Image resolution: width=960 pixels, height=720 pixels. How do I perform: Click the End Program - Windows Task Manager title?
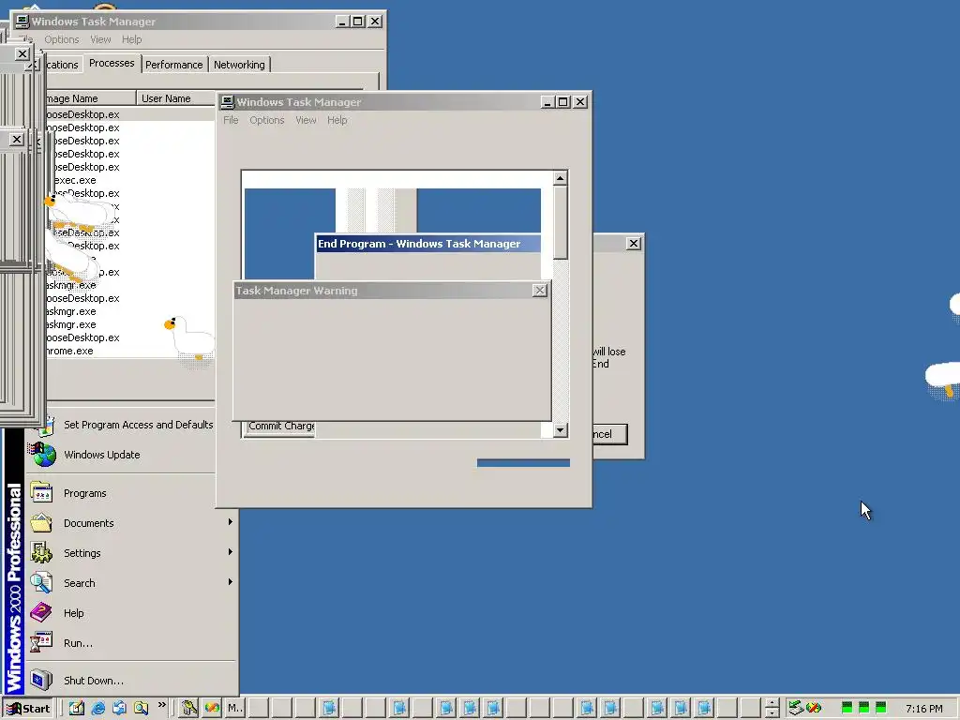pos(419,244)
